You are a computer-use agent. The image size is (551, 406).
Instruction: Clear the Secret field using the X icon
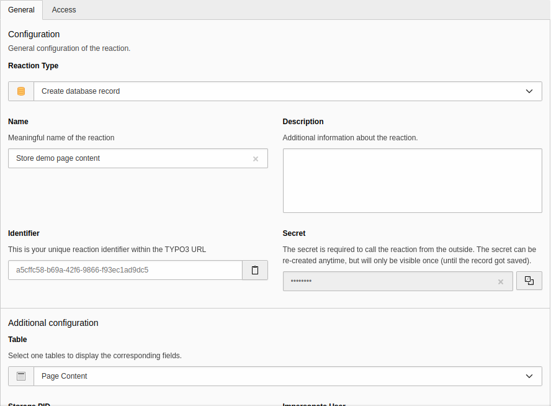[x=500, y=281]
